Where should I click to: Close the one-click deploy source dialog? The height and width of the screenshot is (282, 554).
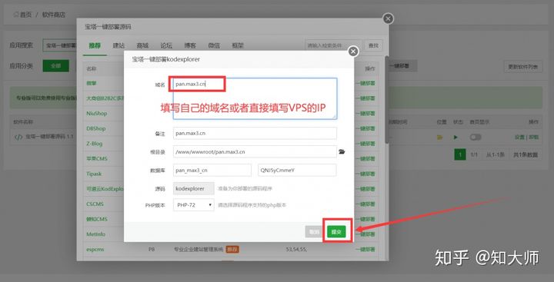(x=388, y=18)
